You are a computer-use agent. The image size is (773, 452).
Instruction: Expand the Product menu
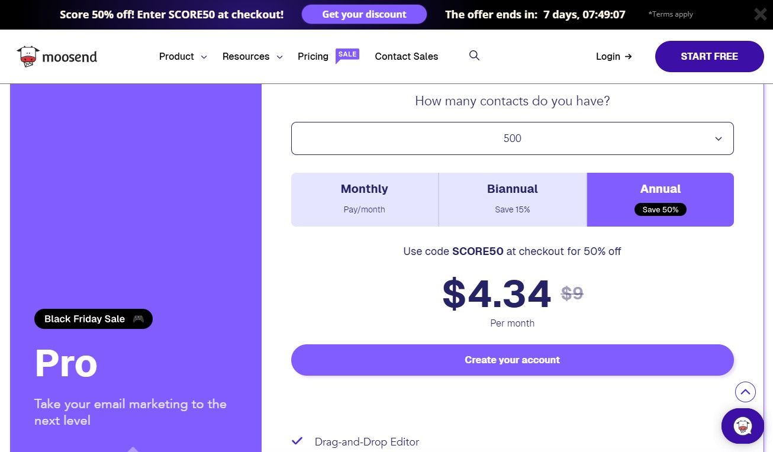pos(182,56)
